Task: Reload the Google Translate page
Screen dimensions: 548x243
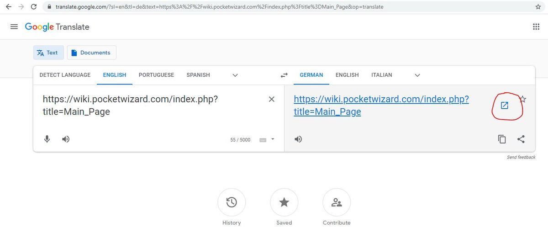Action: coord(34,7)
